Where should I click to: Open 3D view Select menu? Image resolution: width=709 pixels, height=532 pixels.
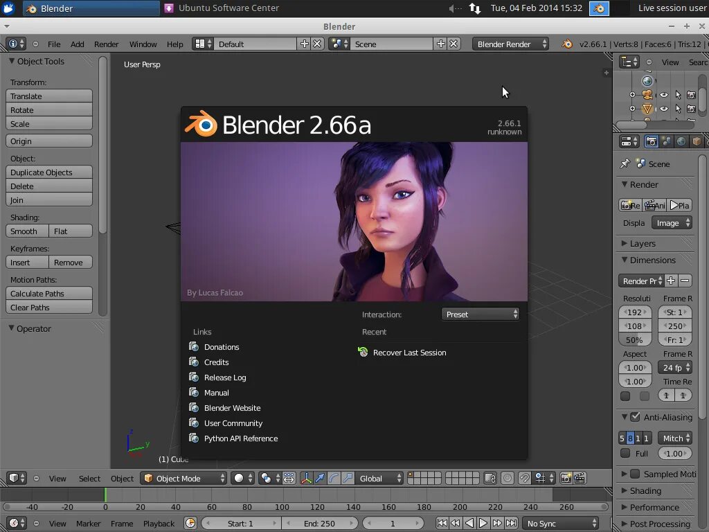pos(89,478)
